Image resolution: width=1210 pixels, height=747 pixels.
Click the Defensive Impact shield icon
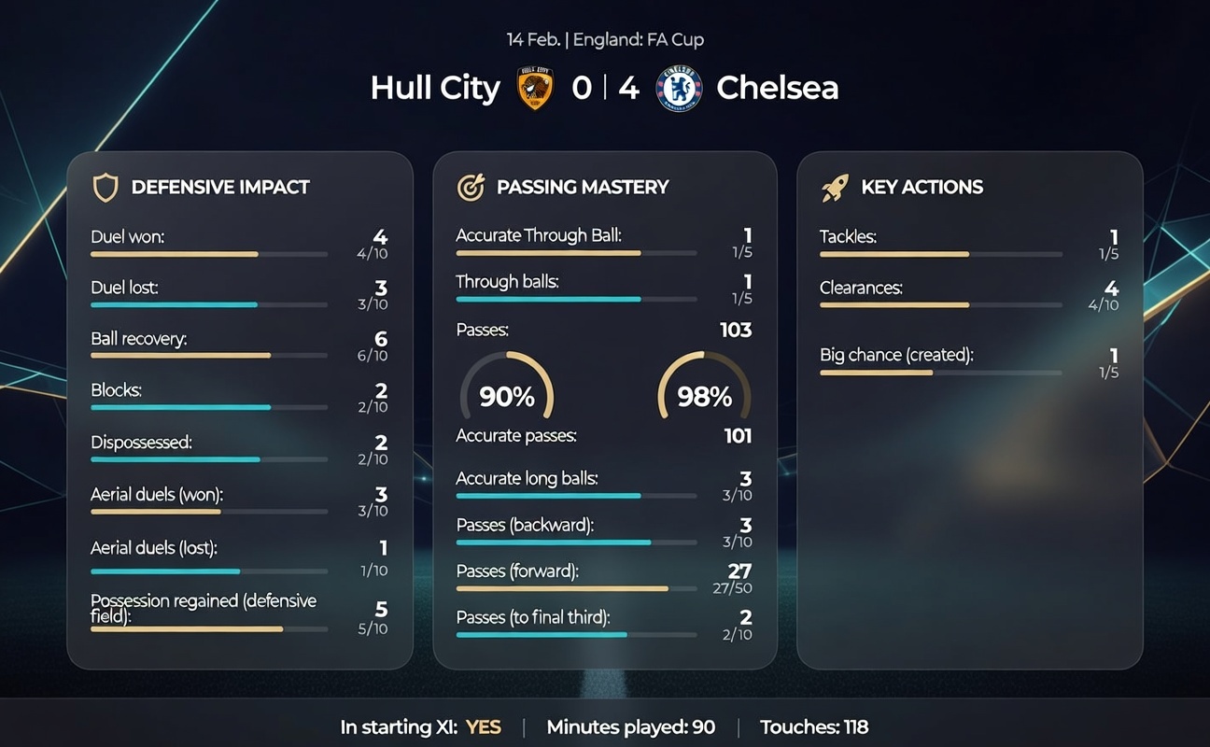coord(106,188)
